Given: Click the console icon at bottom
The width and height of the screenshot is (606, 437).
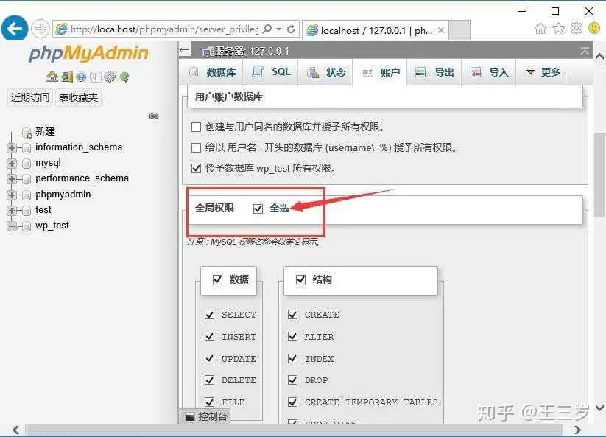Looking at the screenshot, I should pos(189,417).
